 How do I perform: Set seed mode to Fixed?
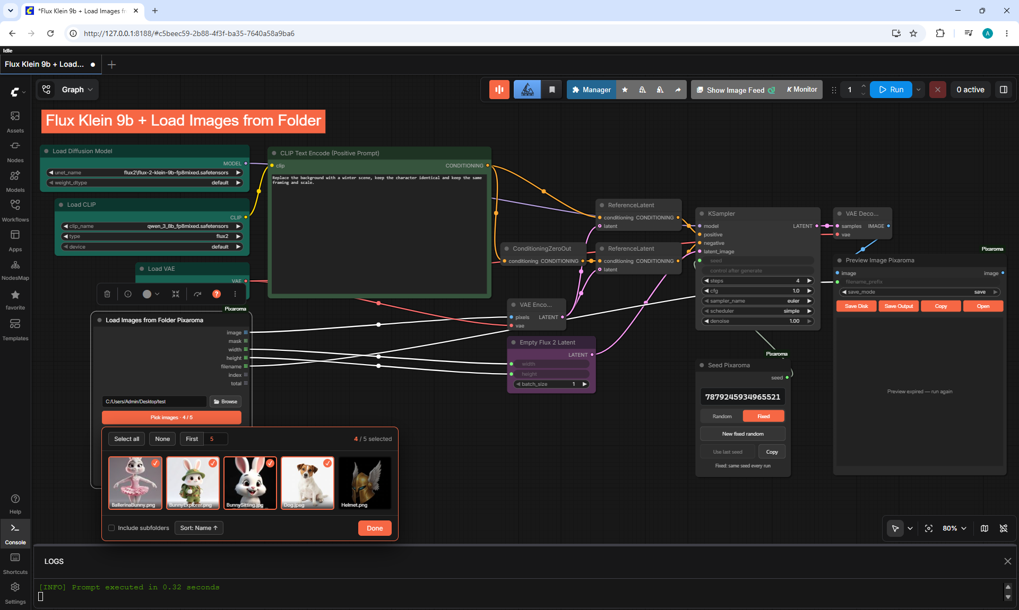click(764, 417)
